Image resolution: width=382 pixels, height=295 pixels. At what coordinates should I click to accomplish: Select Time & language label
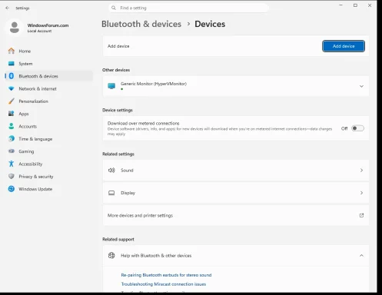(35, 139)
